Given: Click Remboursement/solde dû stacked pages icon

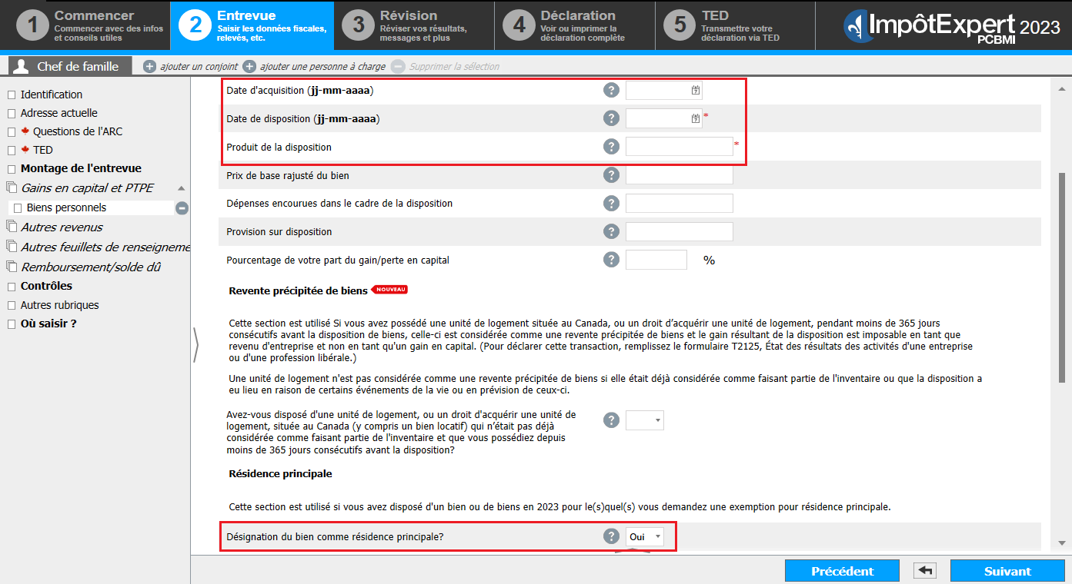Looking at the screenshot, I should (x=11, y=267).
